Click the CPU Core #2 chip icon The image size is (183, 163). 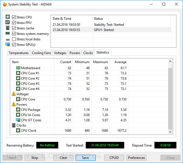18,78
